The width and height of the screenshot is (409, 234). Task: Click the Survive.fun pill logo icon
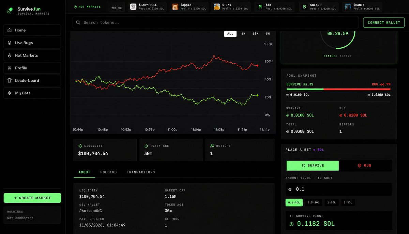point(10,11)
